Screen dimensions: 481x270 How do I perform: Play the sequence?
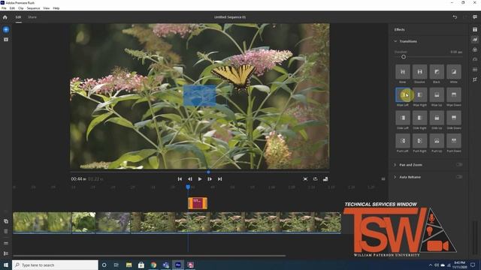pos(200,179)
